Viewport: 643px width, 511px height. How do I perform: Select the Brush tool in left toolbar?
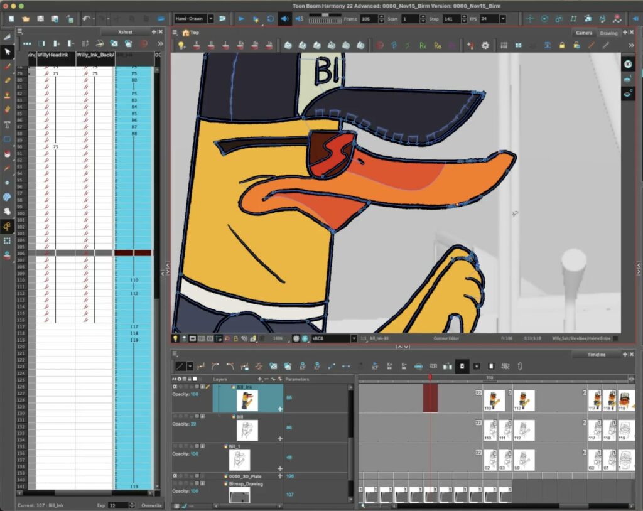[x=7, y=67]
